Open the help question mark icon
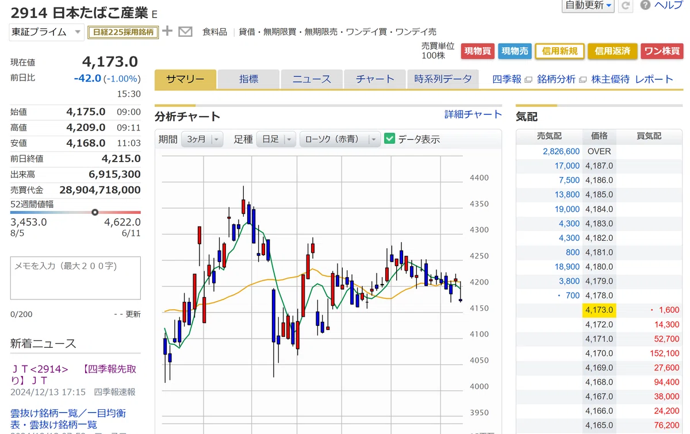This screenshot has width=690, height=434. (x=645, y=5)
